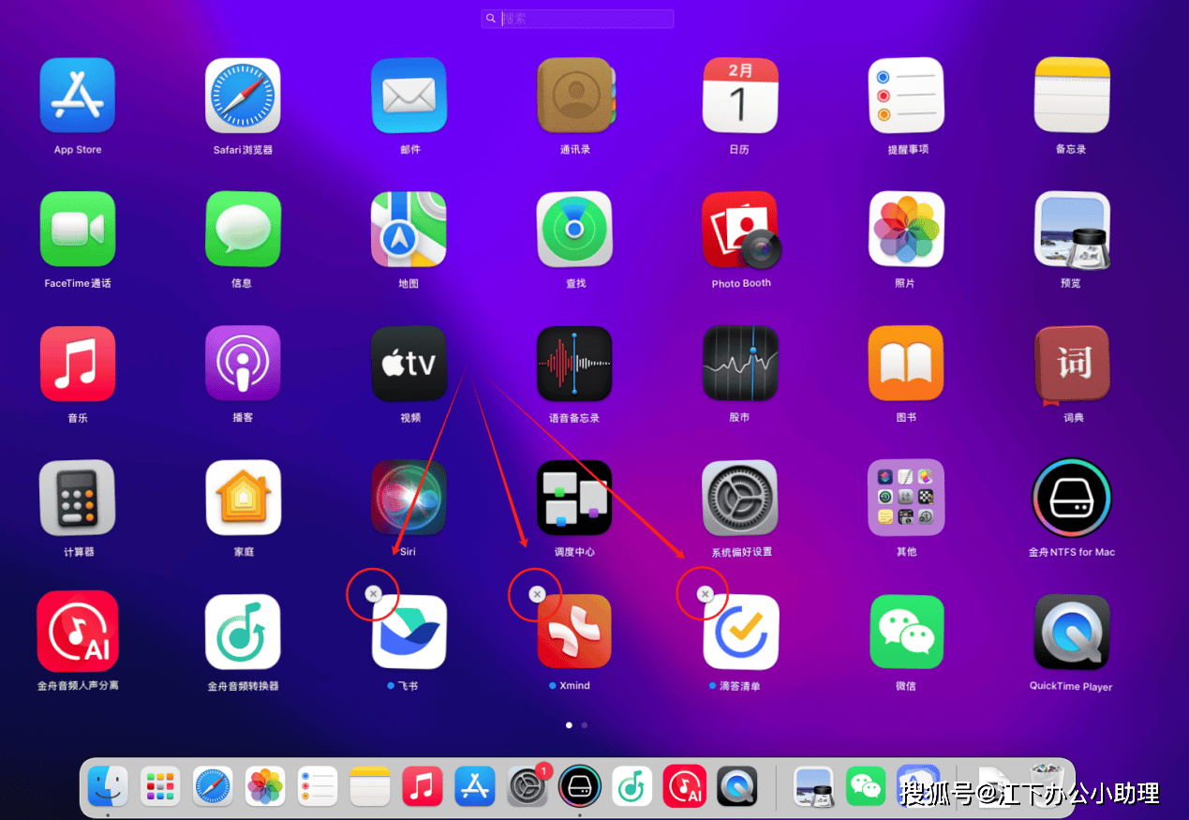
Task: Open 金舟音频转换器 in the Launchpad grid
Action: click(x=243, y=632)
